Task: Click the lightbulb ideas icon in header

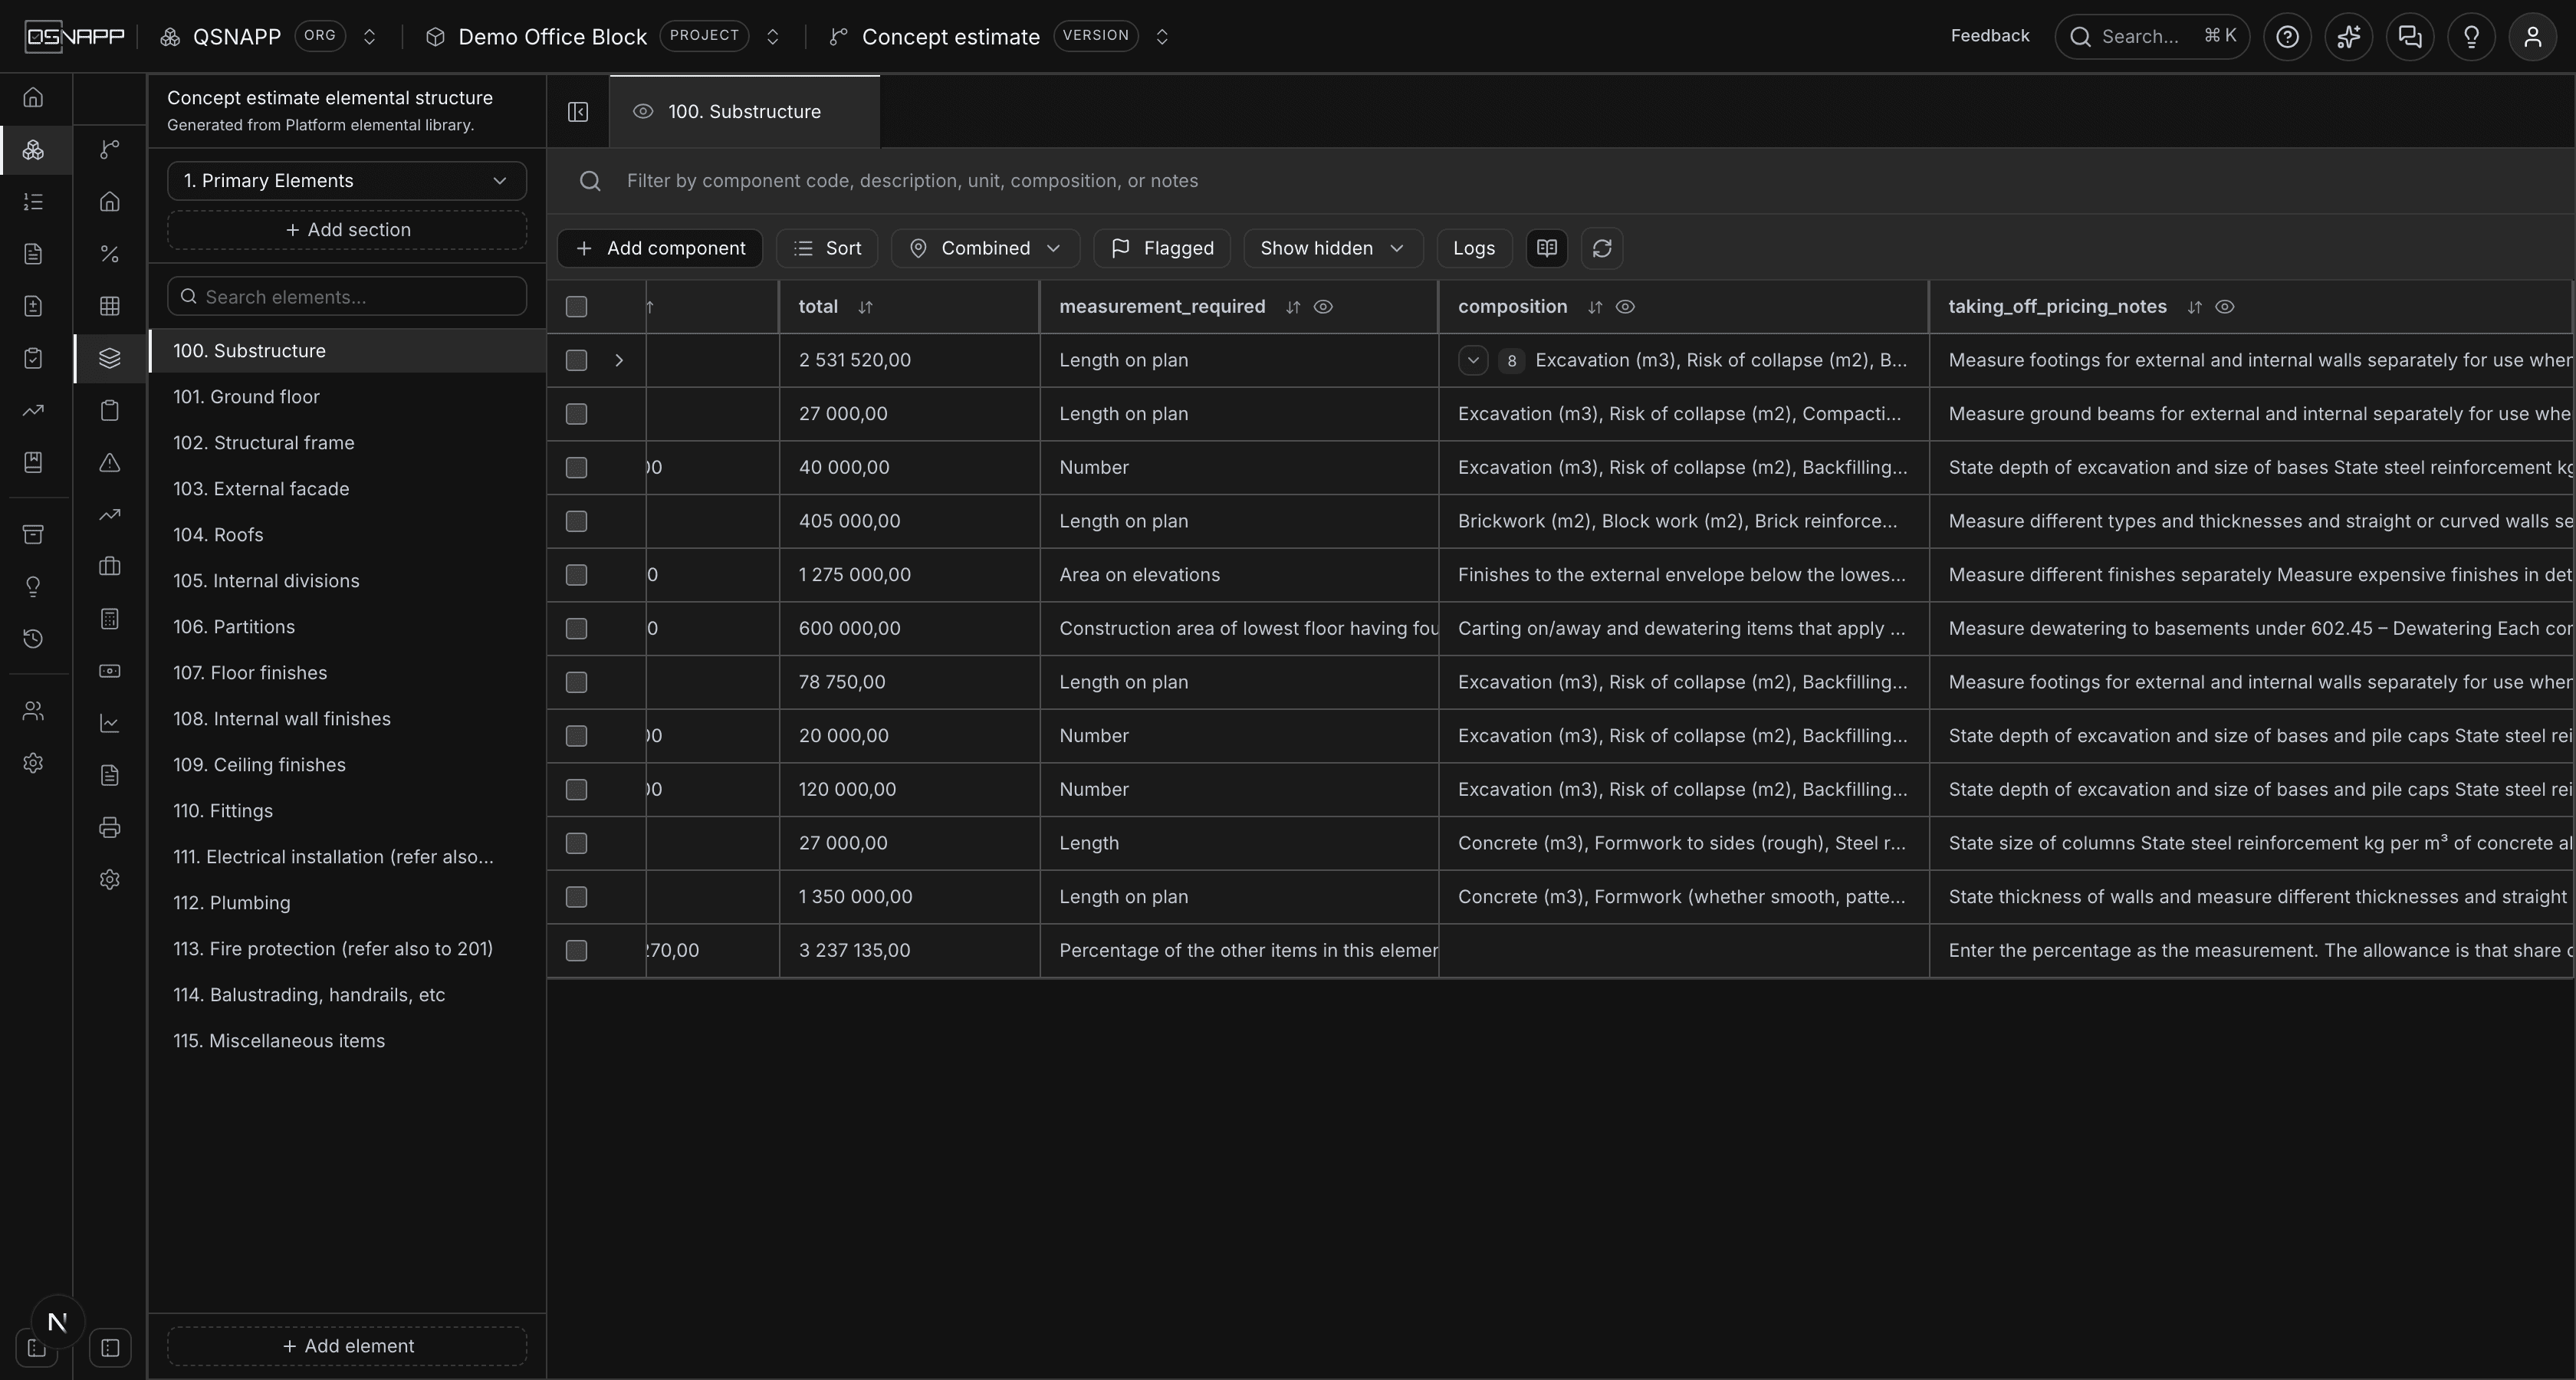Action: (x=2471, y=37)
